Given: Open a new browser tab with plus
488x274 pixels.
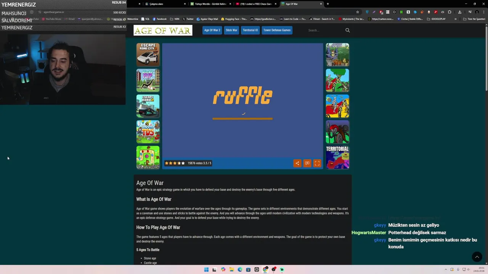Looking at the screenshot, I should tap(328, 4).
